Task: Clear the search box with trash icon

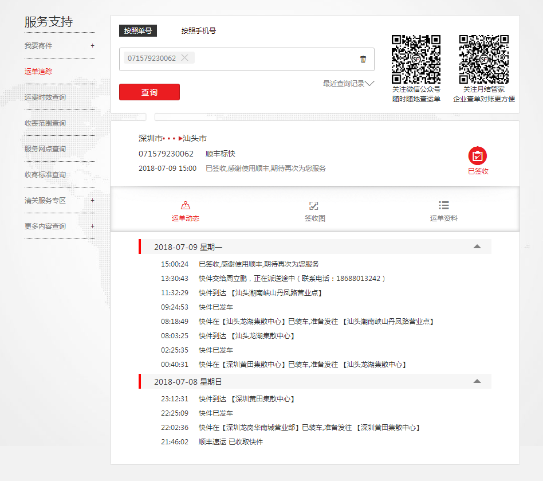Action: (x=363, y=59)
